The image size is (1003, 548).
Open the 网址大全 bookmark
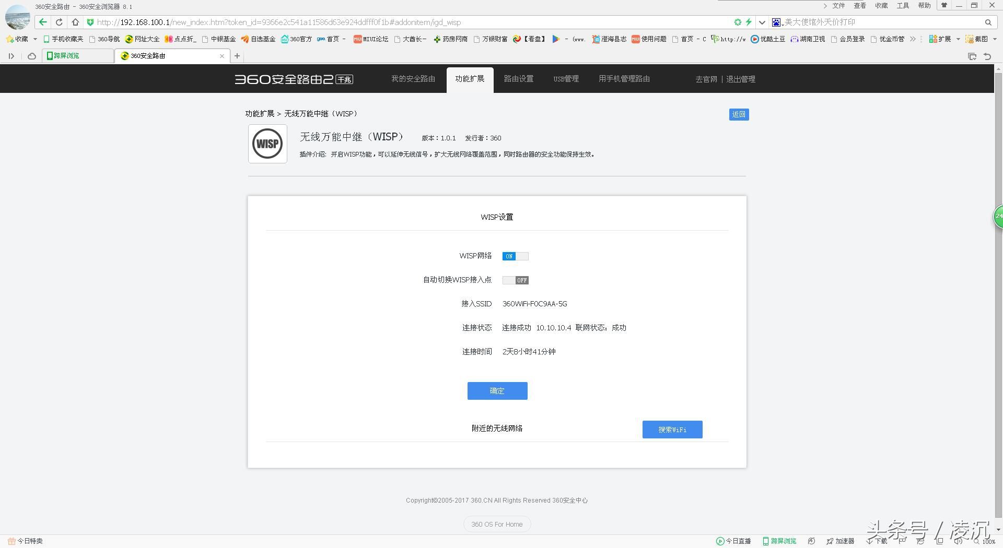(x=142, y=39)
